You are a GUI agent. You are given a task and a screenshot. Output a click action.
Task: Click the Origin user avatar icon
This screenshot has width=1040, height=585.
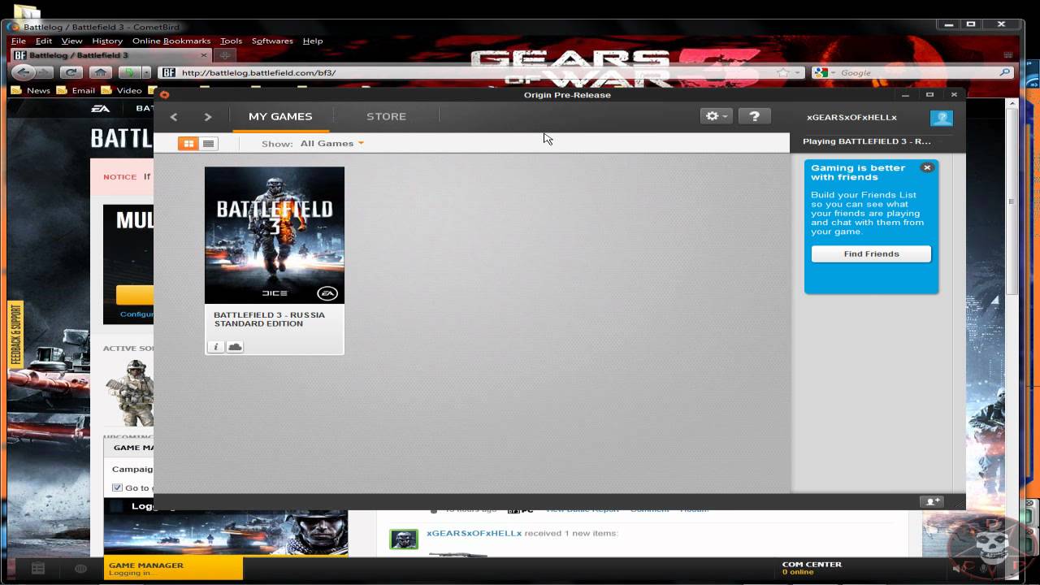tap(942, 118)
